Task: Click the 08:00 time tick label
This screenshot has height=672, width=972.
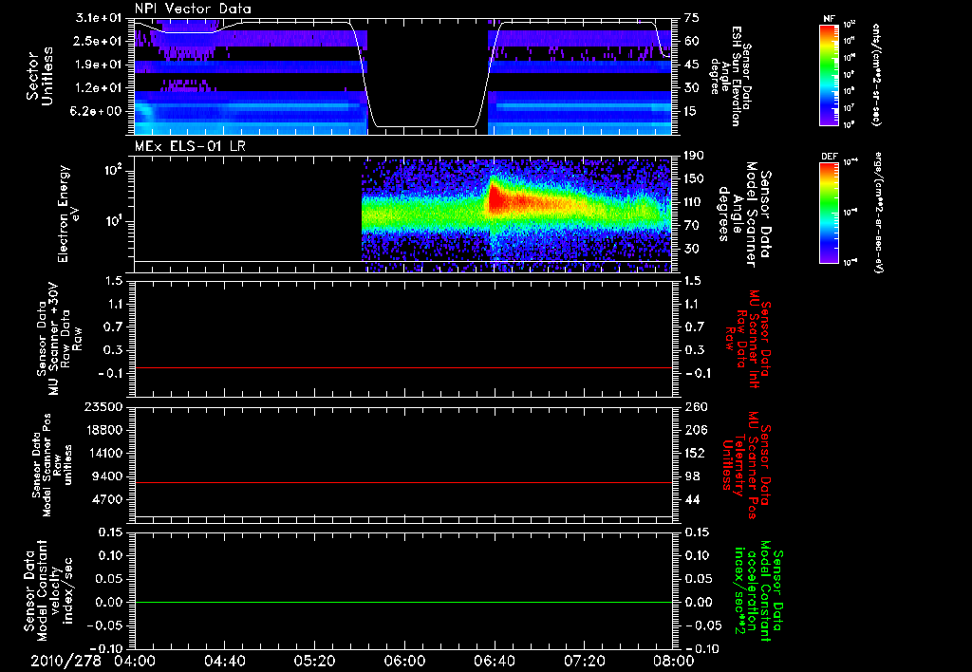Action: (x=673, y=661)
